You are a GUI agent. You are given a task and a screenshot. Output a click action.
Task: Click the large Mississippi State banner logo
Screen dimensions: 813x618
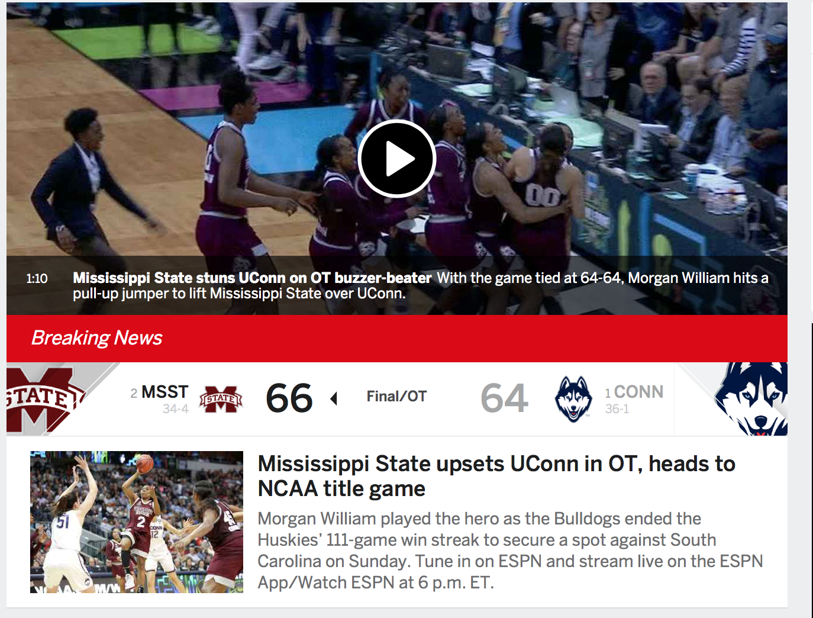click(x=46, y=399)
